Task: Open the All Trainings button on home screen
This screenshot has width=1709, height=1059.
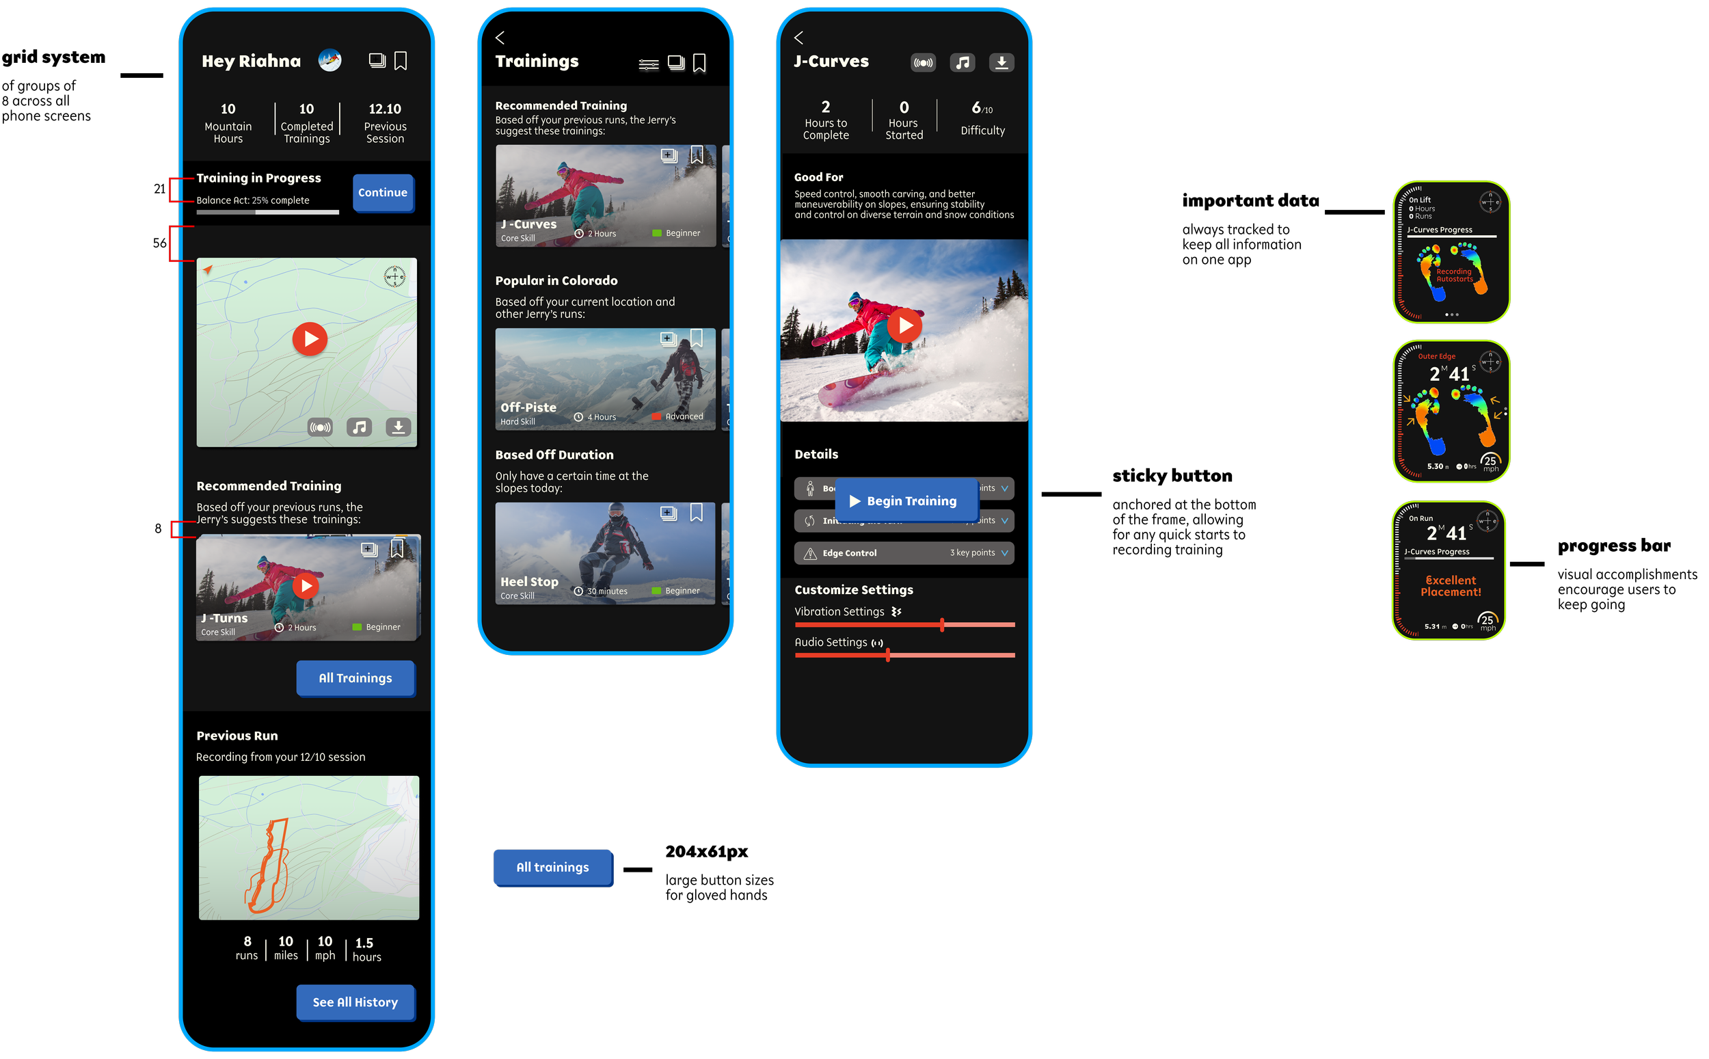Action: [x=355, y=678]
